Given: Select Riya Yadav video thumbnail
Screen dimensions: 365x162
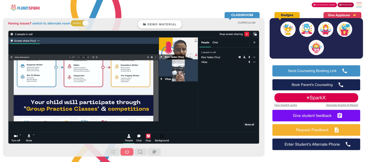Looking at the screenshot, I should [178, 48].
